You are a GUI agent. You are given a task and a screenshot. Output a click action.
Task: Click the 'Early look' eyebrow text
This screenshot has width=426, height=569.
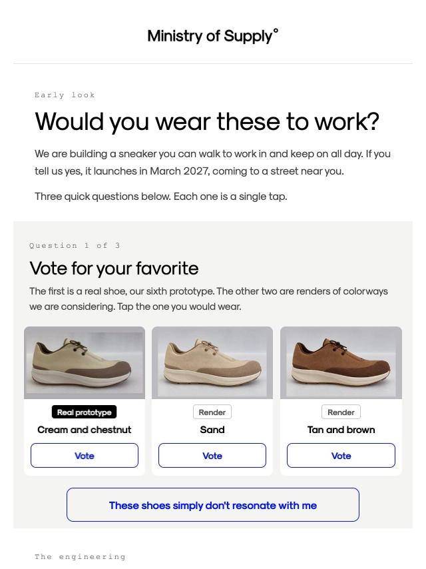click(x=65, y=95)
